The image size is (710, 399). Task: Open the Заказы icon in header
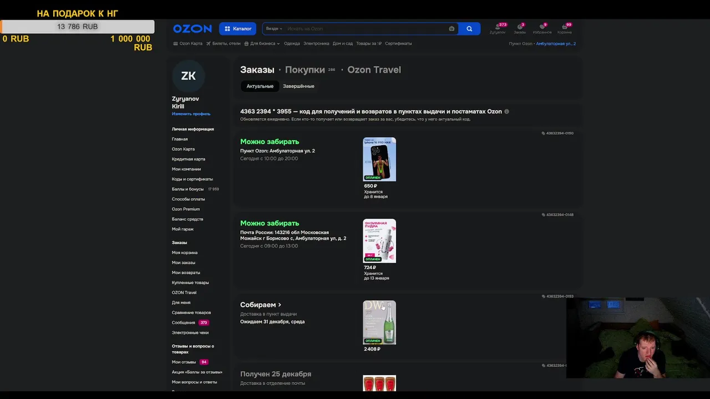tap(520, 29)
